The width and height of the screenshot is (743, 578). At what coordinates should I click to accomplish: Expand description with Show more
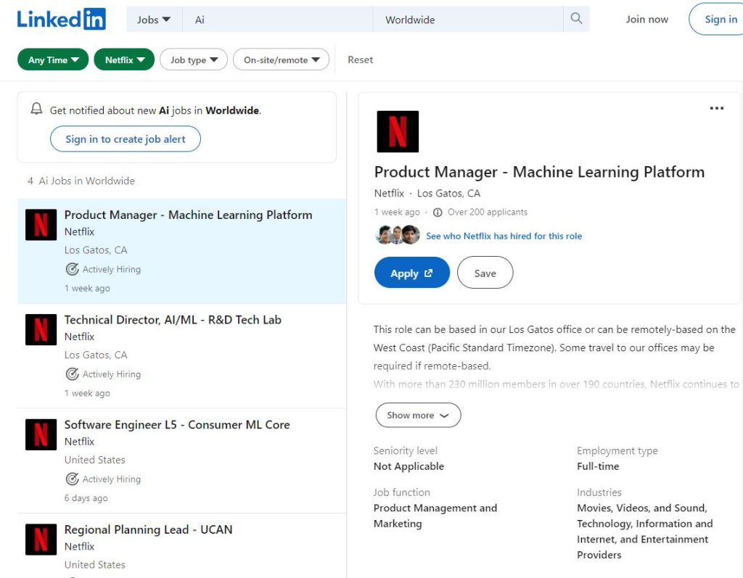tap(418, 415)
